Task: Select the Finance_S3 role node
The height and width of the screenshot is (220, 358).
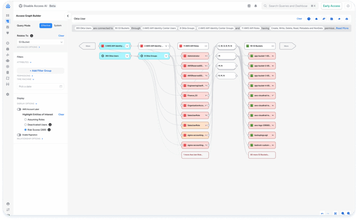Action: point(195,95)
